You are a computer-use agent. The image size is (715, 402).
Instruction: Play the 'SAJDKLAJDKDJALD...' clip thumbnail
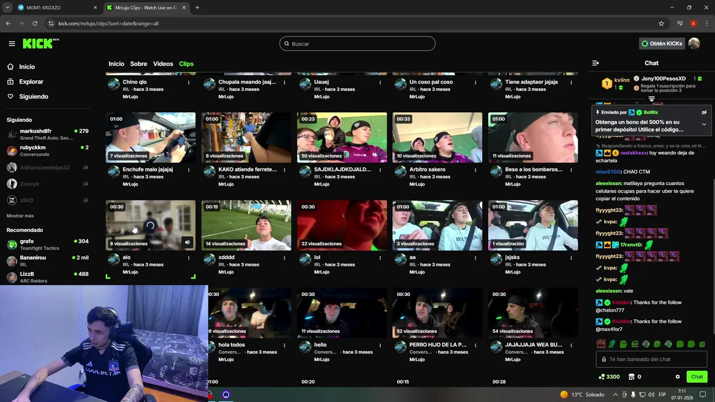pos(342,137)
